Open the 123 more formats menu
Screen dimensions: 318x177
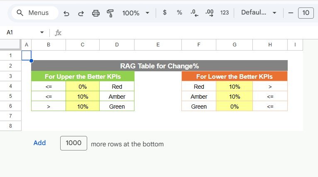point(225,13)
